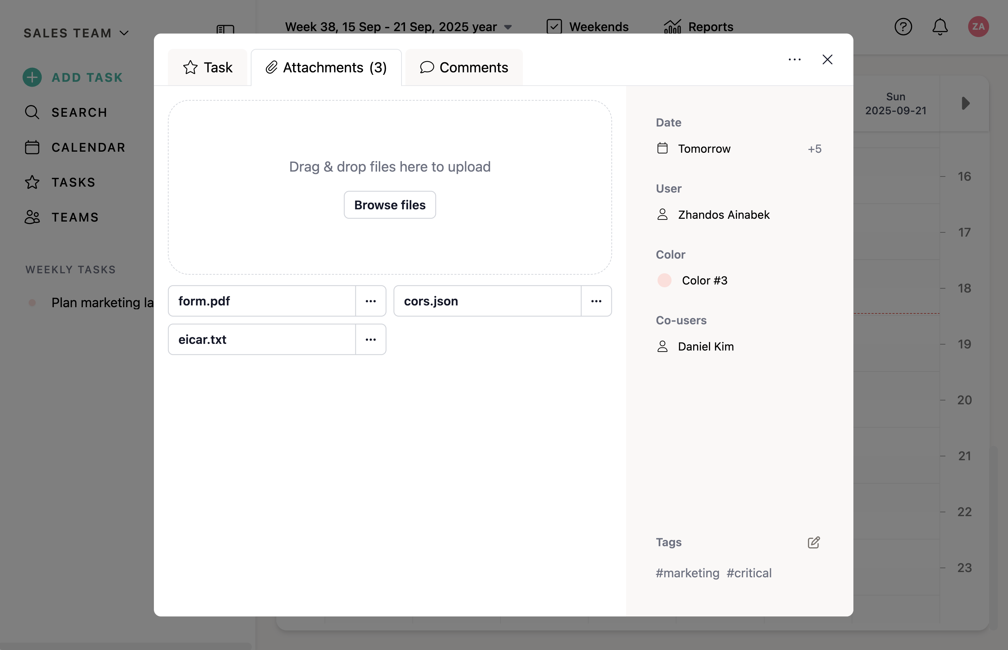Click the Color #3 pink swatch
Viewport: 1008px width, 650px height.
tap(664, 280)
